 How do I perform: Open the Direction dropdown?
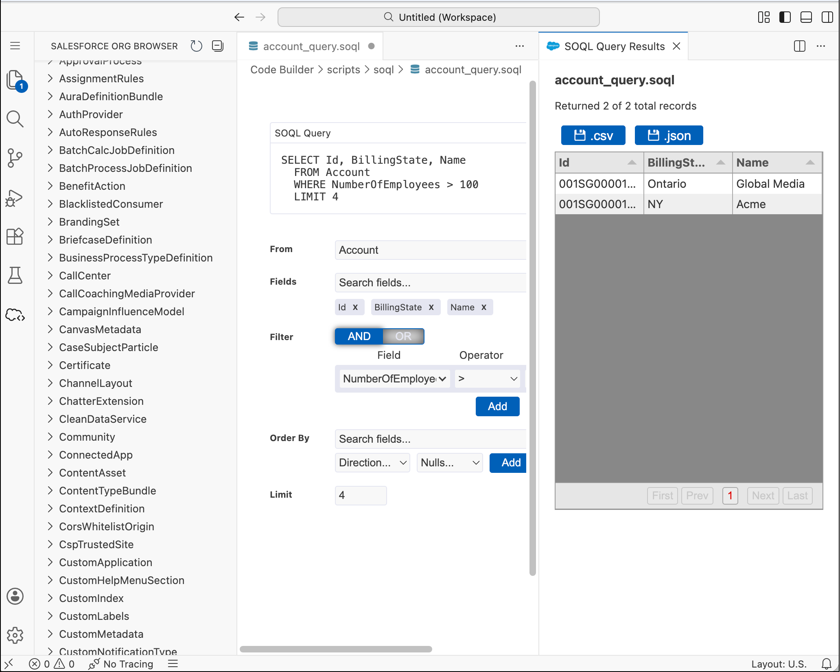[372, 463]
